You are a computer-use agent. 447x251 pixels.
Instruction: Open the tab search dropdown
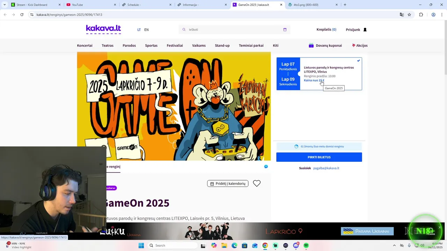(x=5, y=5)
